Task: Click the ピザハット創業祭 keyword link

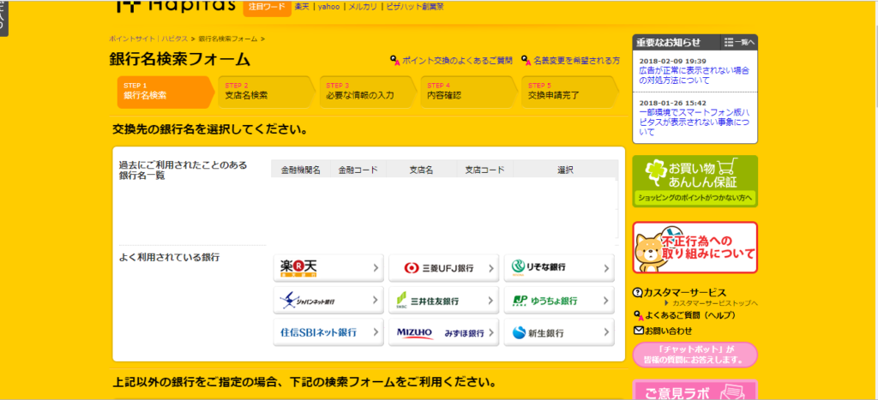Action: (416, 7)
